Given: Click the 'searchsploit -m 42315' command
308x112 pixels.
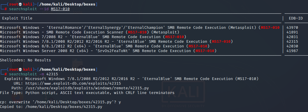Looking at the screenshot, I should tap(34, 74).
